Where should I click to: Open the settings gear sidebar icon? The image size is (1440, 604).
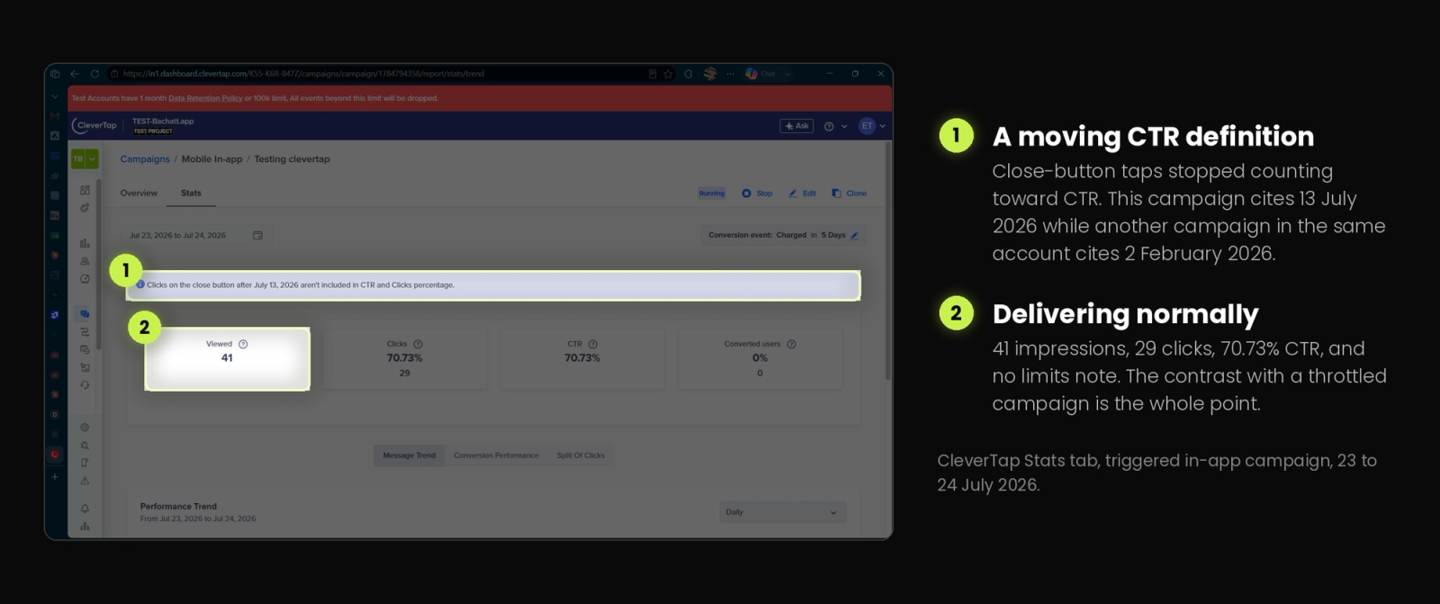pos(85,428)
